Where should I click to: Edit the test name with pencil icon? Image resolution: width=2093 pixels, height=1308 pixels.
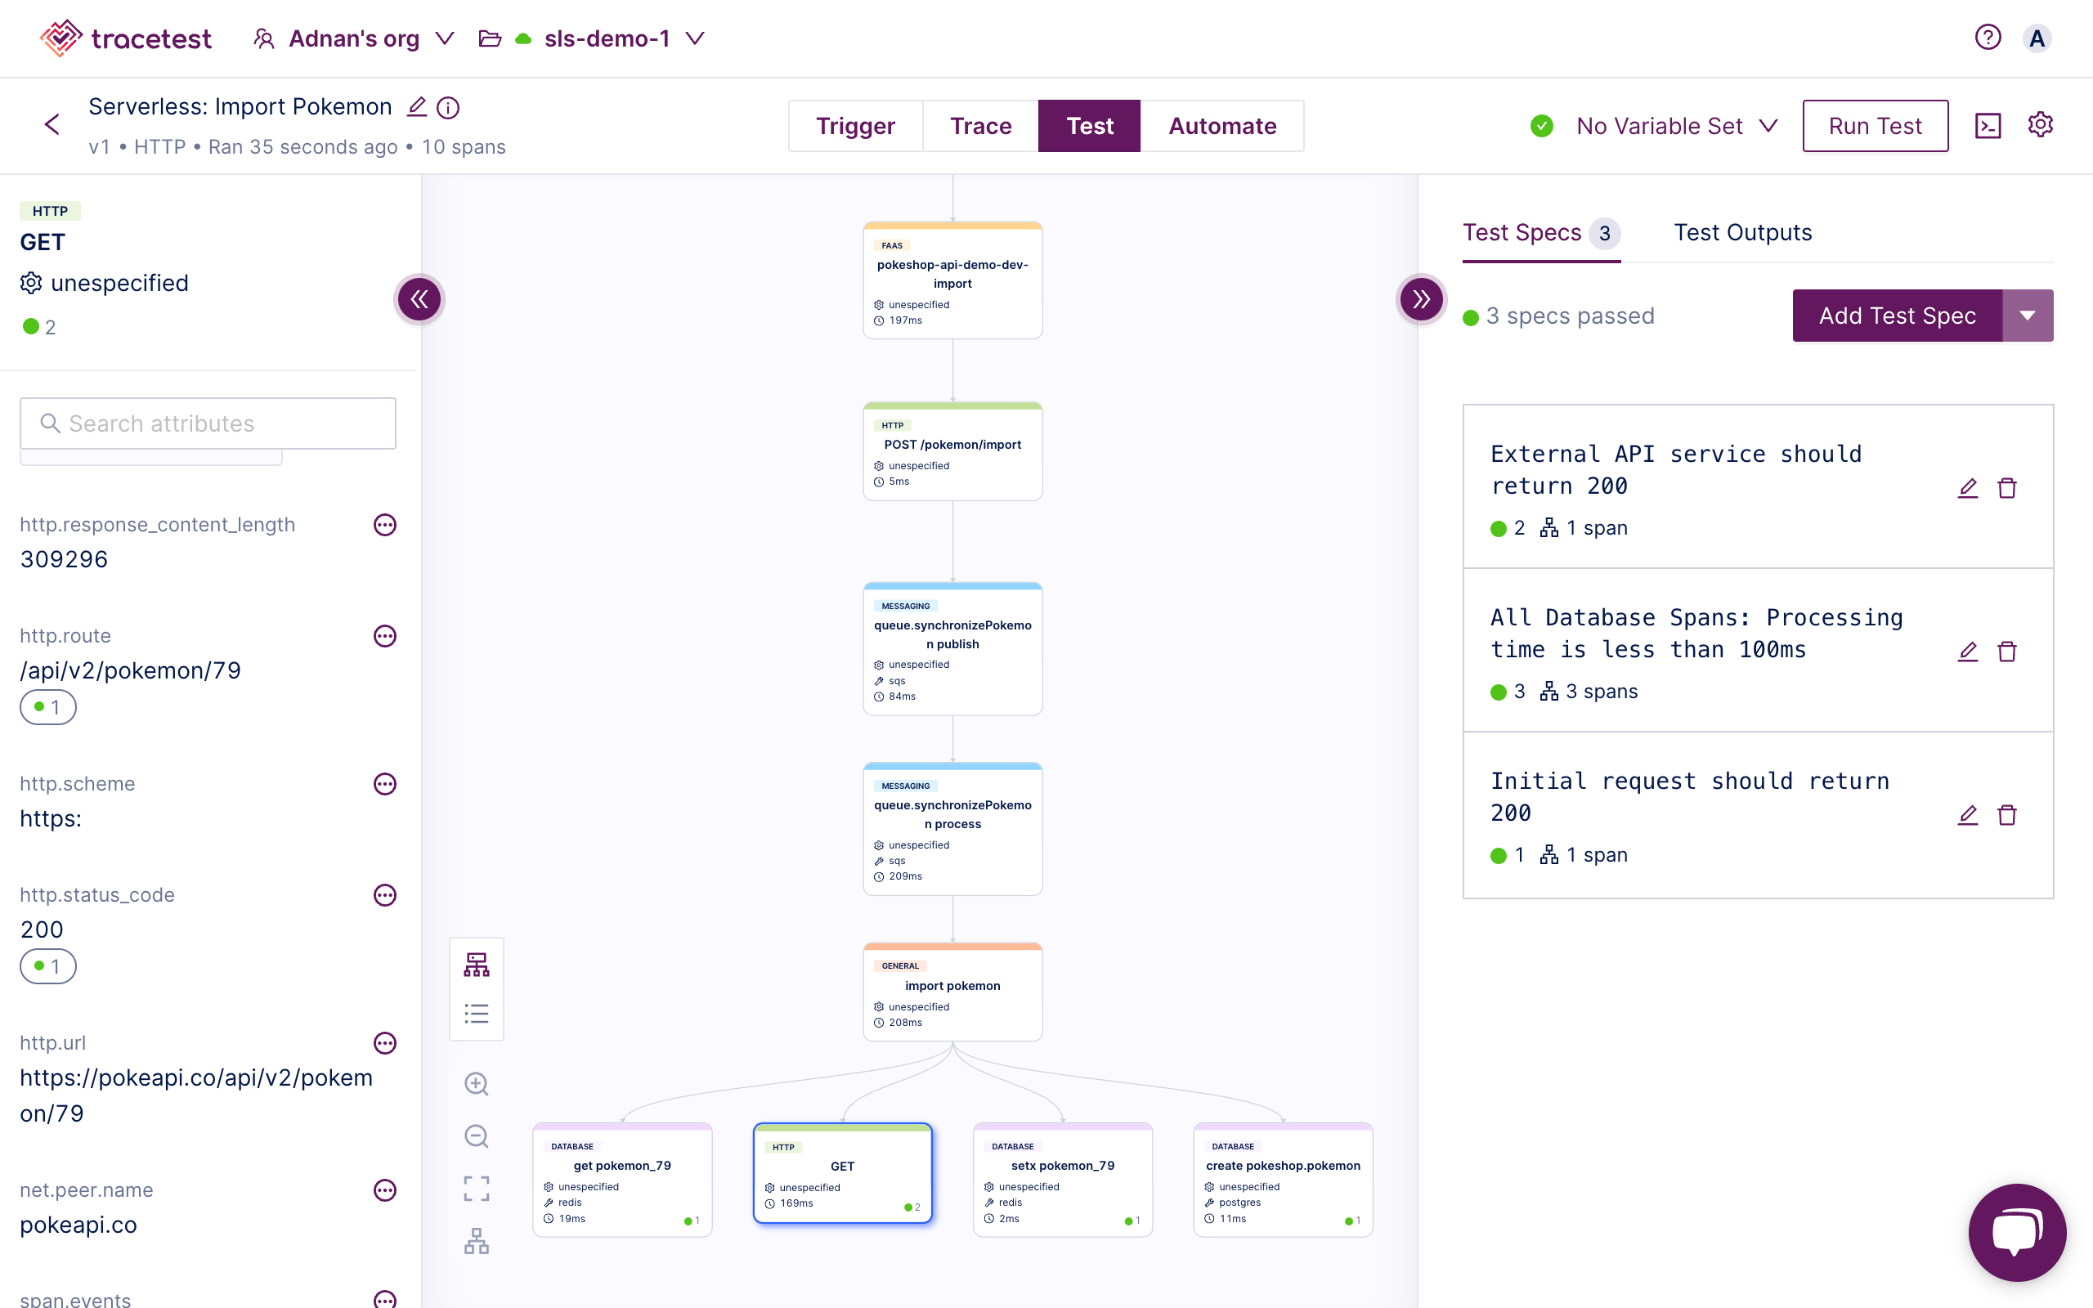coord(417,106)
